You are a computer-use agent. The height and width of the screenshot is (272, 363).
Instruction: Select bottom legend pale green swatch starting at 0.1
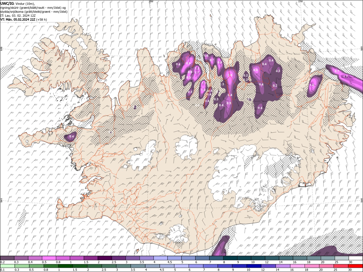point(7,266)
